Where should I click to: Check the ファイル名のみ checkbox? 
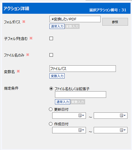[x=51, y=55]
